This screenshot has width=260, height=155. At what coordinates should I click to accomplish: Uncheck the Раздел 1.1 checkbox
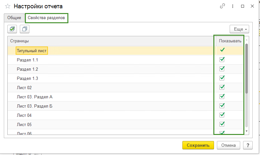(x=222, y=60)
